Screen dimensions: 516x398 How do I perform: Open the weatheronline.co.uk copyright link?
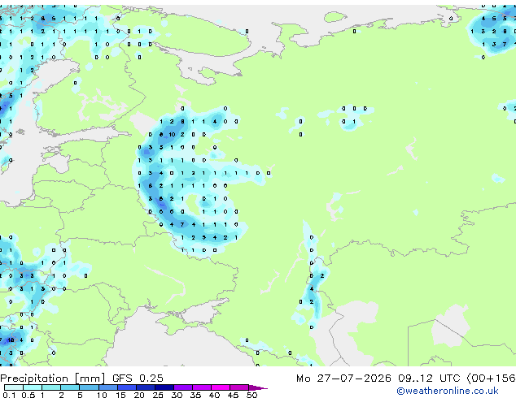click(x=447, y=391)
